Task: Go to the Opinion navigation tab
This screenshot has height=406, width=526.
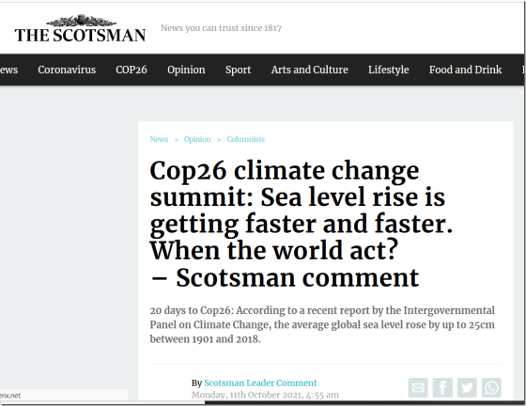Action: tap(186, 70)
